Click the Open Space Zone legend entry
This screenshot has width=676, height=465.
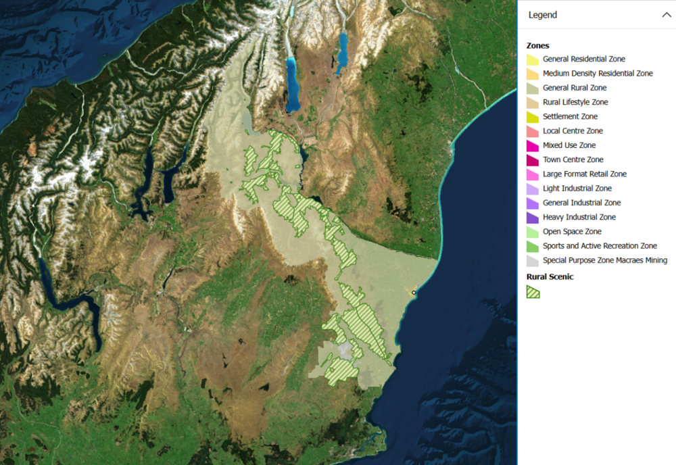coord(571,232)
